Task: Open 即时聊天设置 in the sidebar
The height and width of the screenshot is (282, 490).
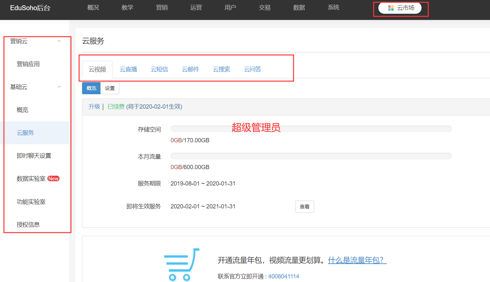Action: coord(34,156)
